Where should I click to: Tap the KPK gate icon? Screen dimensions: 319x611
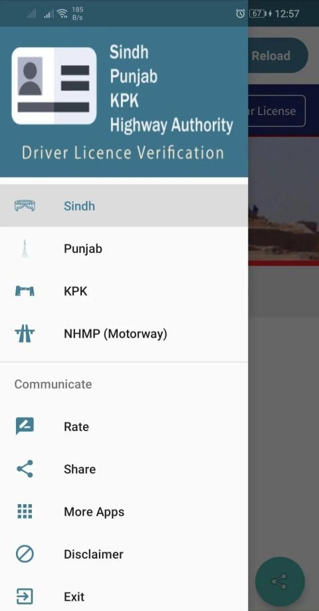[x=25, y=291]
